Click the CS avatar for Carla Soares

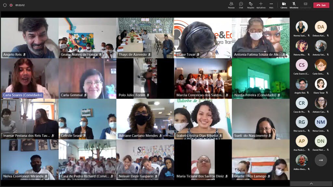click(301, 65)
